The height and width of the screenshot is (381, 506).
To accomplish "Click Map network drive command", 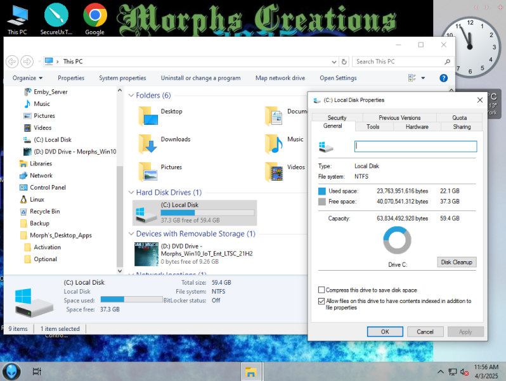I will pos(280,78).
